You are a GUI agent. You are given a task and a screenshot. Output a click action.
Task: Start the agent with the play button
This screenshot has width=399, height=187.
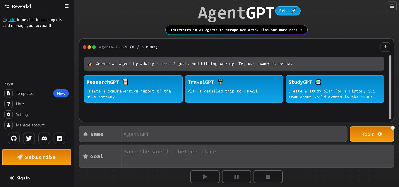pos(205,176)
